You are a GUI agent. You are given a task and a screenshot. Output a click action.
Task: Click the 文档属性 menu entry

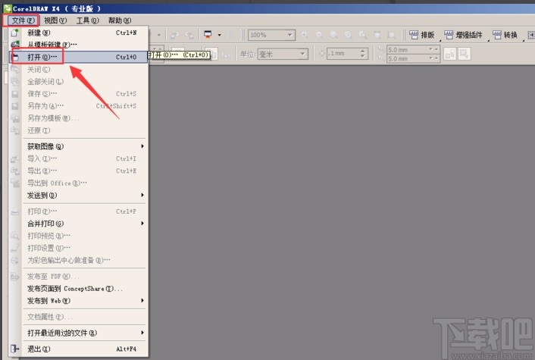pos(79,317)
